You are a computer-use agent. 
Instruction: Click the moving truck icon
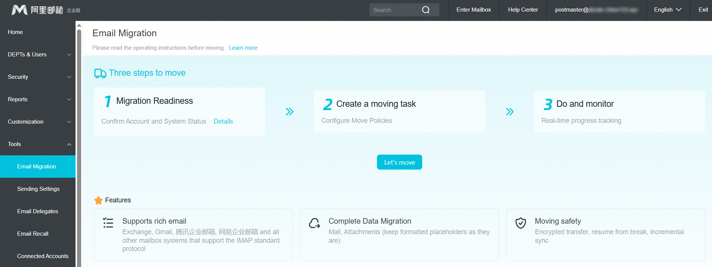pyautogui.click(x=100, y=74)
